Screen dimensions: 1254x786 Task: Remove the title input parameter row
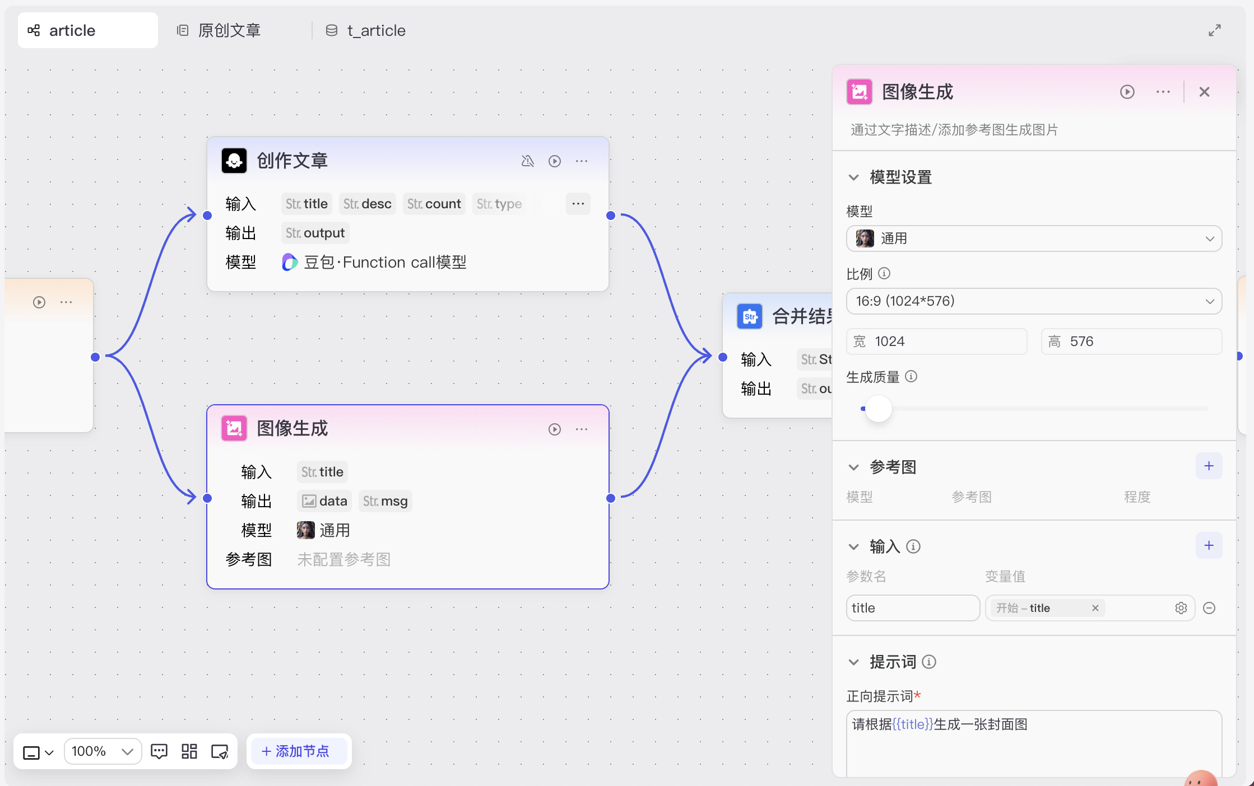coord(1209,608)
